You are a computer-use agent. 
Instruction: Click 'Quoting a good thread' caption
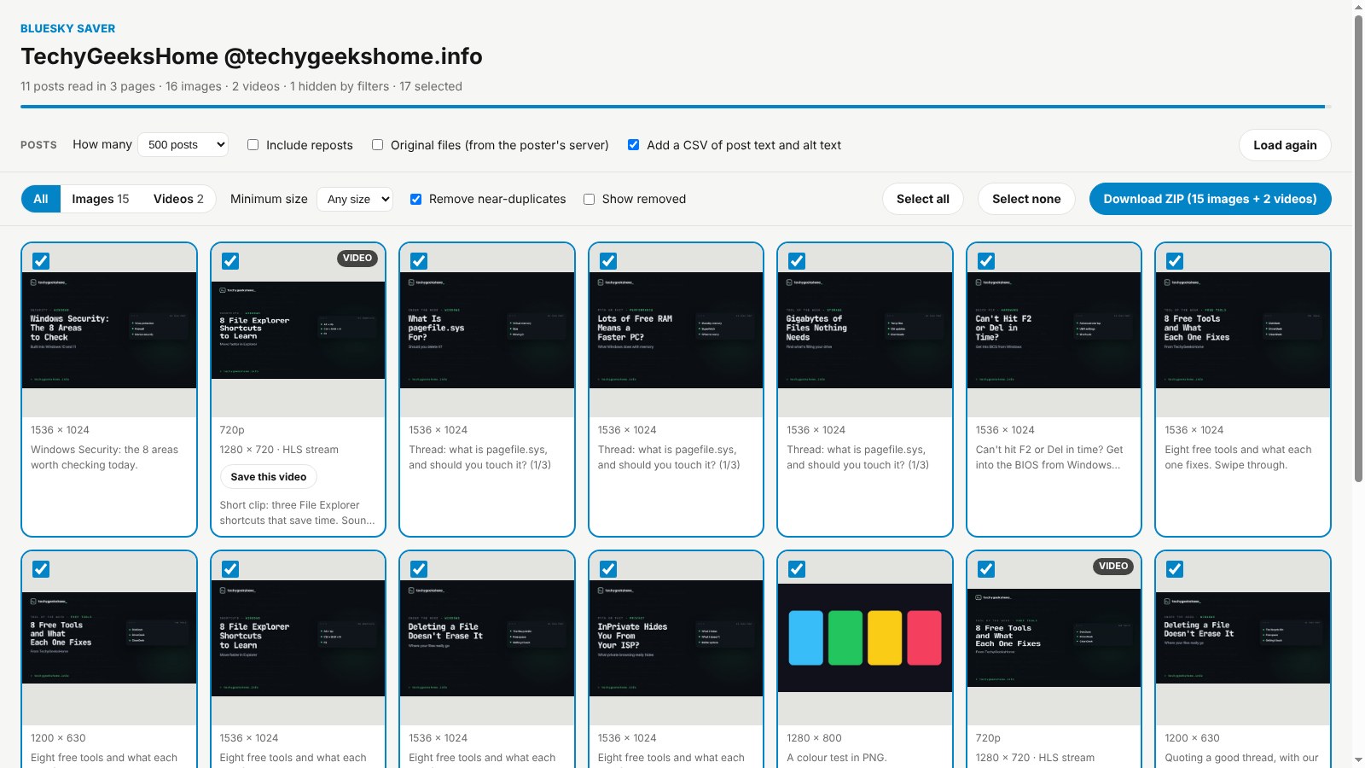click(x=1241, y=758)
